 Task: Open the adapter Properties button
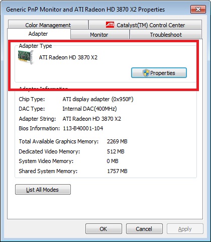point(159,73)
